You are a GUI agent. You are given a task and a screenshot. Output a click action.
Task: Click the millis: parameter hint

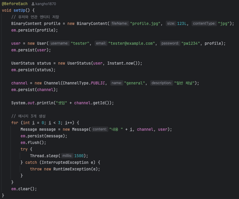67,156
